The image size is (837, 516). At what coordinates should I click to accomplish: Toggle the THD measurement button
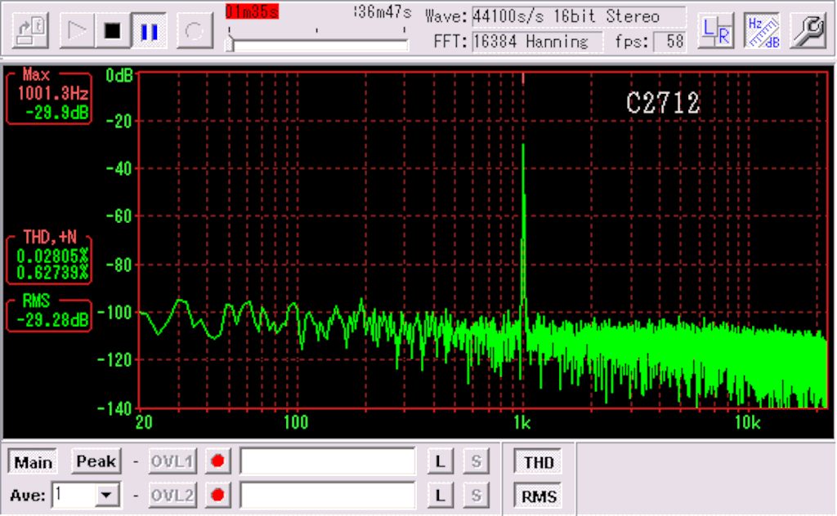coord(538,461)
